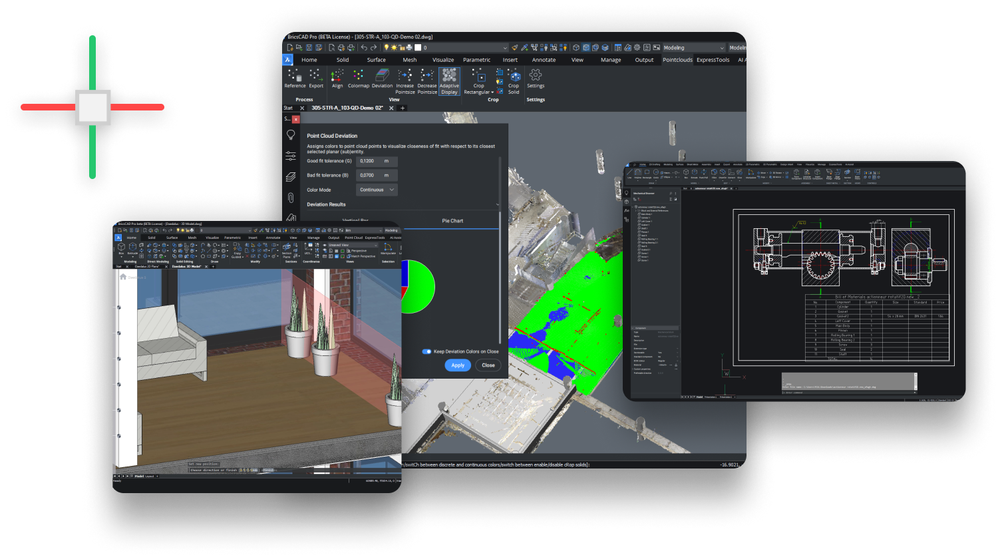Click the Close button in Deviation panel

coord(488,365)
